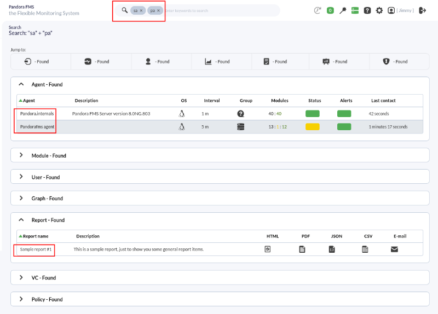Jump to users found tab

coord(157,61)
